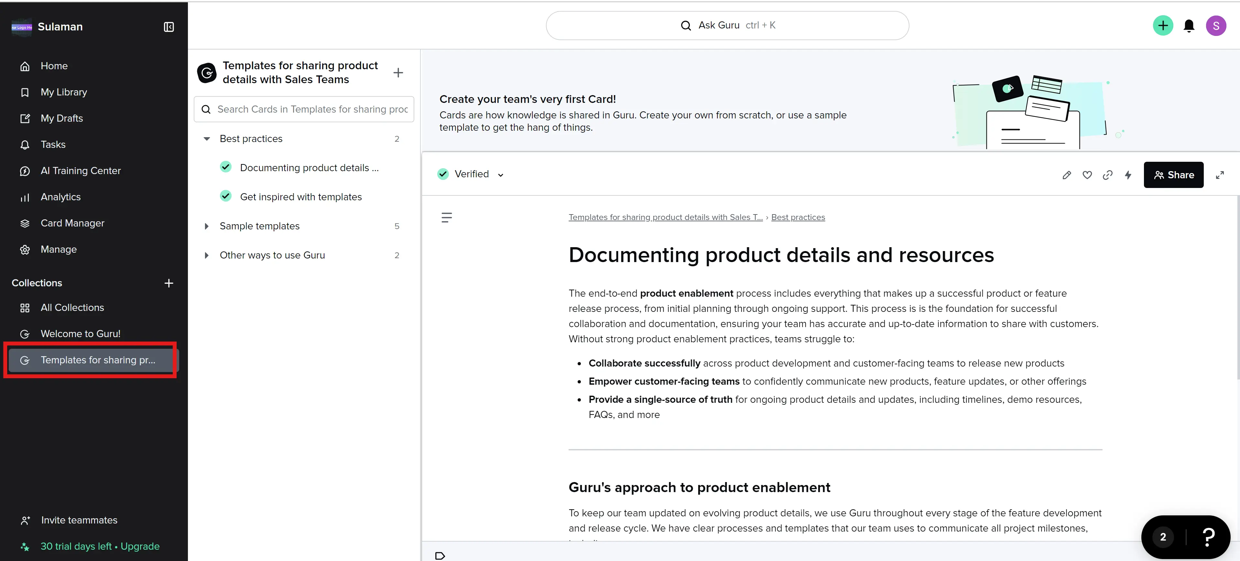Click the green create plus button
The width and height of the screenshot is (1240, 561).
pos(1162,26)
